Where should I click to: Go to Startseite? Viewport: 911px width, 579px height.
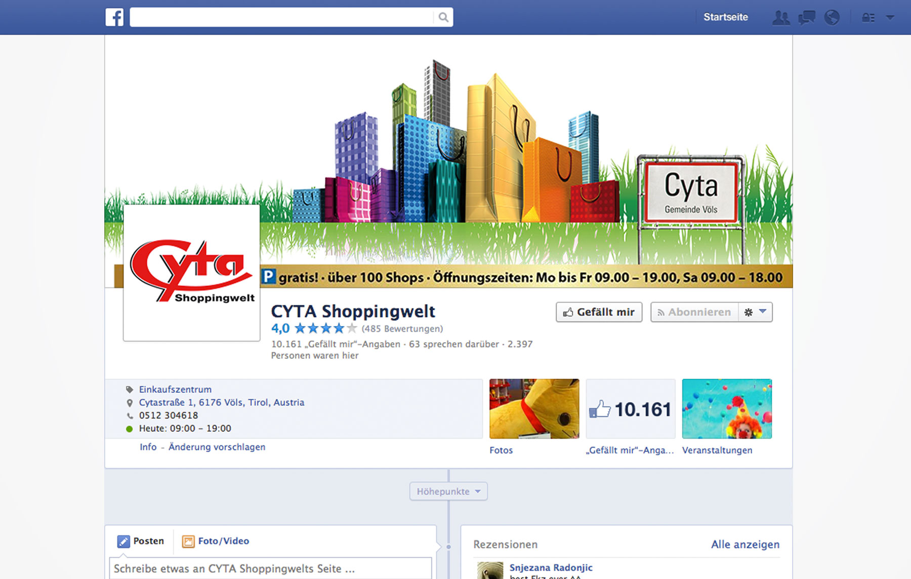tap(725, 17)
